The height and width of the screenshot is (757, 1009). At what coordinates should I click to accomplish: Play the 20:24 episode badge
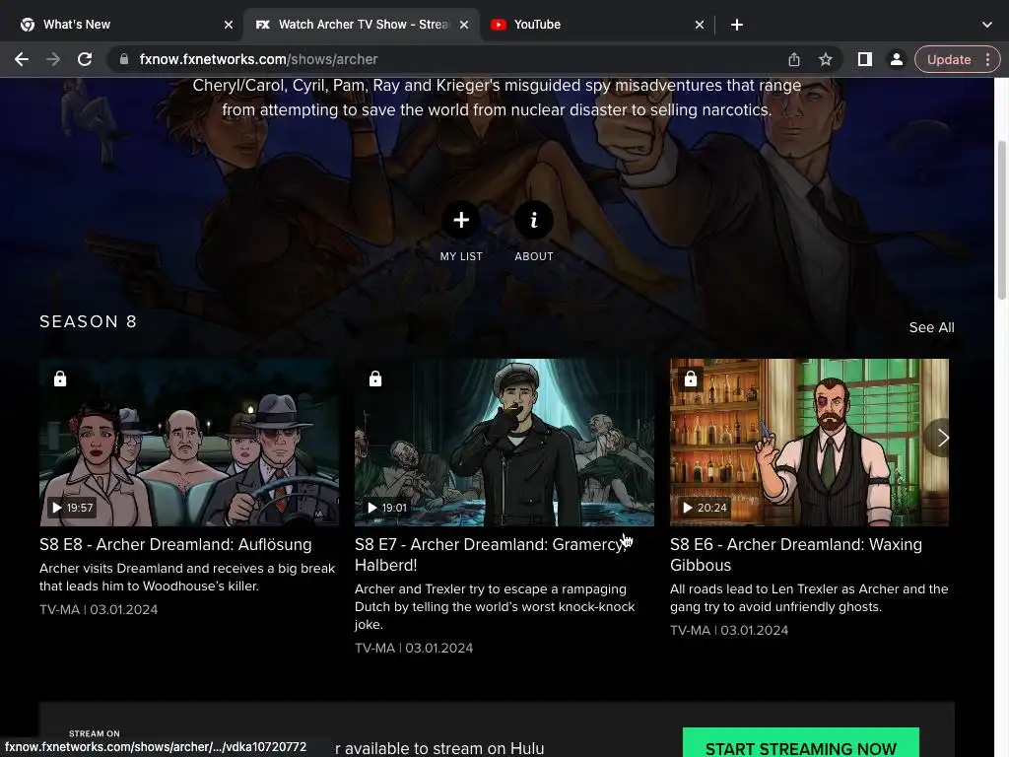pos(704,508)
